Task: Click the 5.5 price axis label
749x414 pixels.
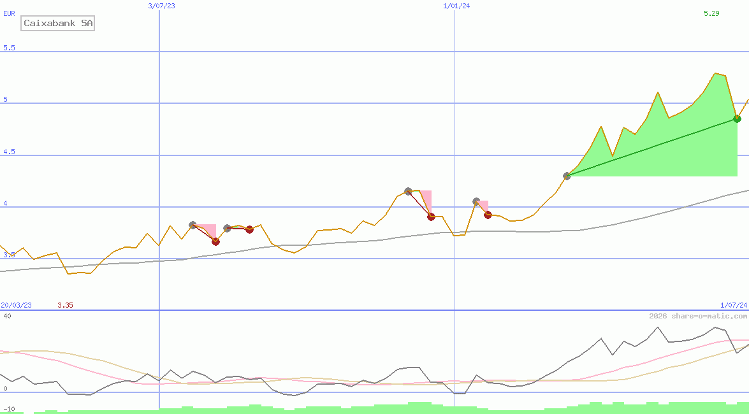Action: (x=9, y=48)
